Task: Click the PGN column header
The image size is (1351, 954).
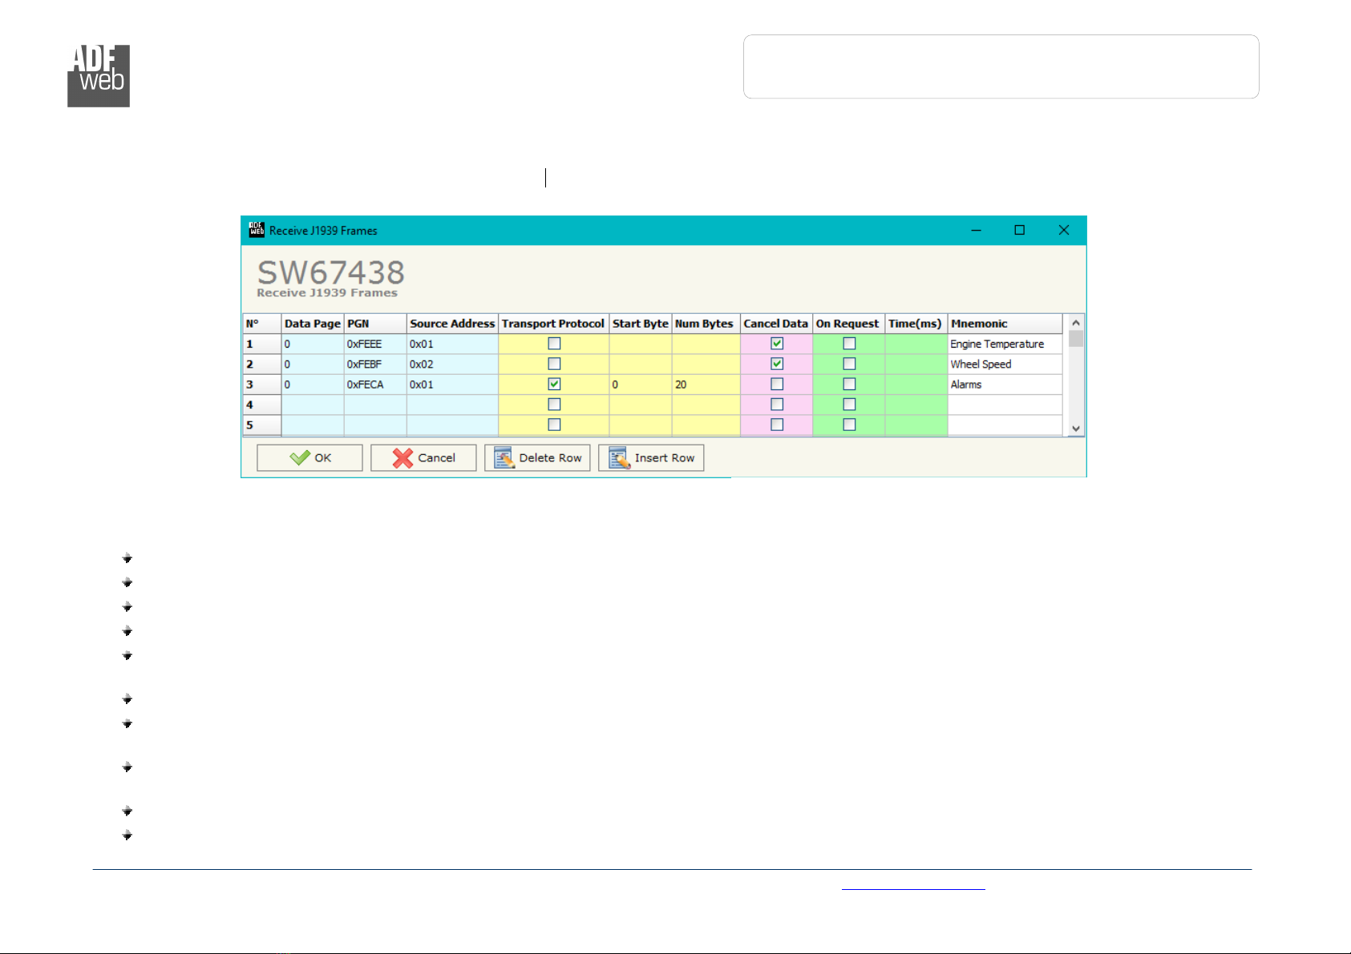Action: pyautogui.click(x=375, y=324)
